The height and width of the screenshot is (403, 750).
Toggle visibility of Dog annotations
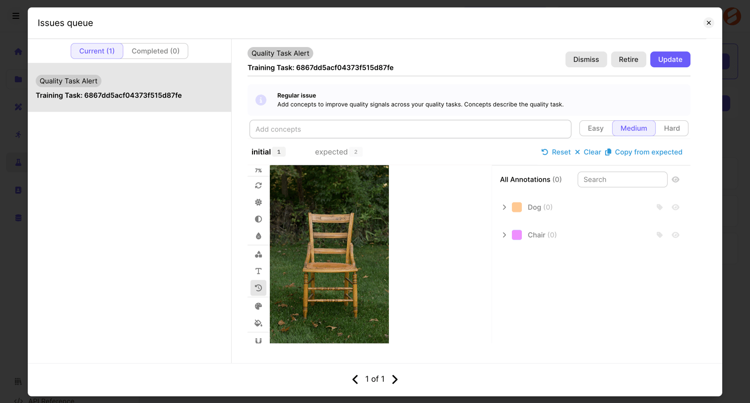(x=676, y=207)
